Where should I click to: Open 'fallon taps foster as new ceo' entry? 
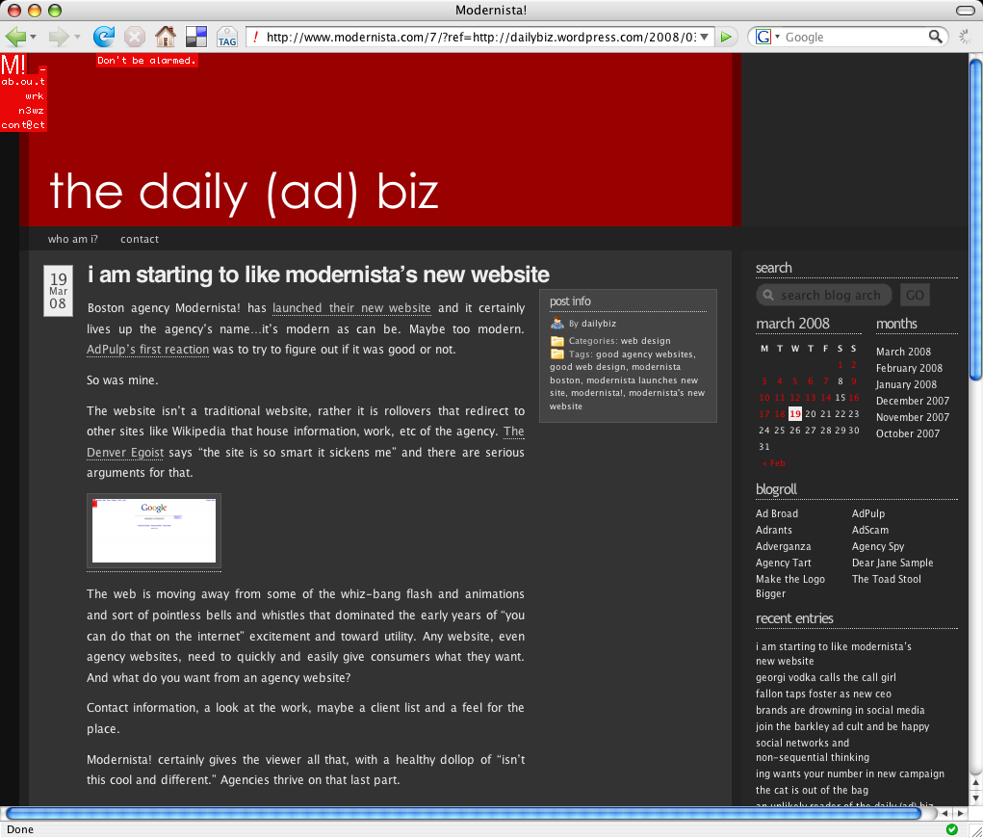(823, 694)
